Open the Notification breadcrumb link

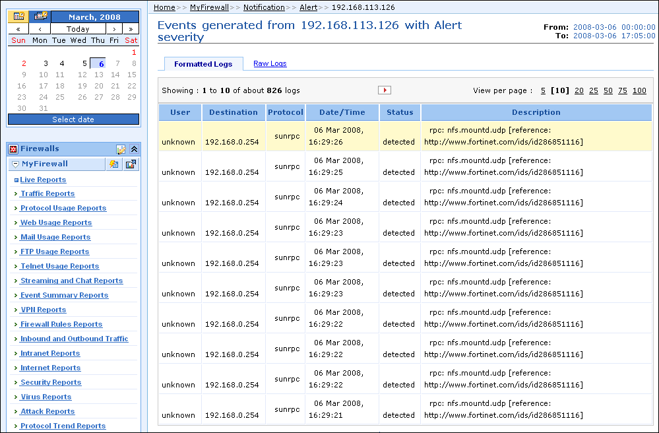[x=264, y=7]
